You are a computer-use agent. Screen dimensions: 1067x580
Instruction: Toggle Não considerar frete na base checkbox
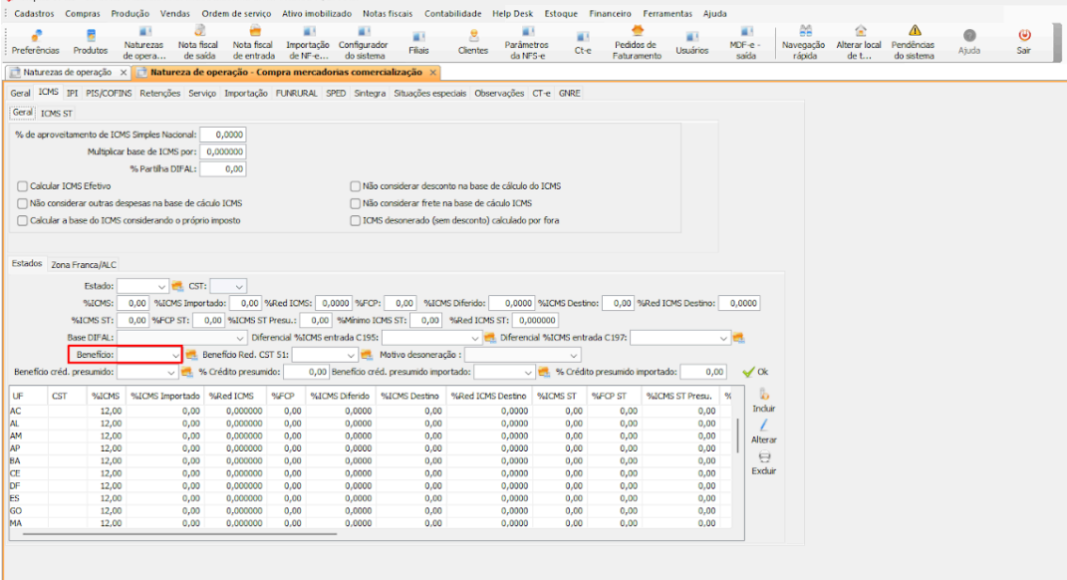coord(356,203)
